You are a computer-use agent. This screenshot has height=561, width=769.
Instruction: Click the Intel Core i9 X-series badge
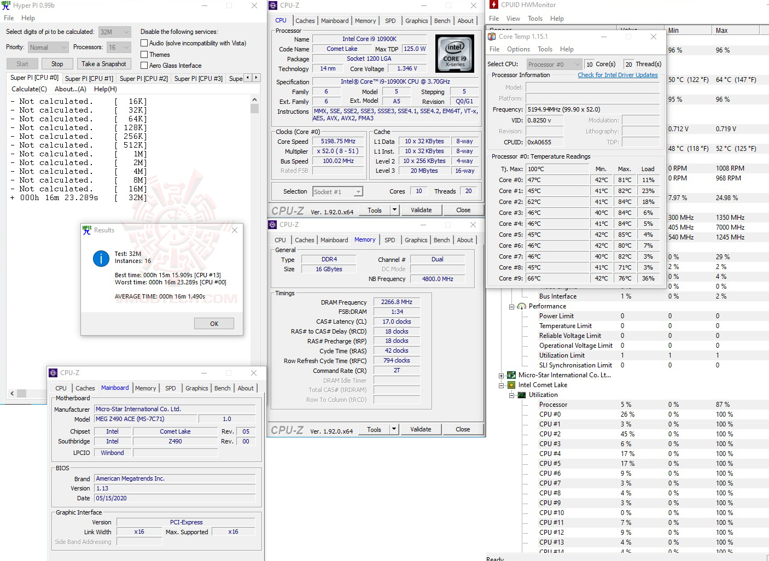(x=455, y=53)
